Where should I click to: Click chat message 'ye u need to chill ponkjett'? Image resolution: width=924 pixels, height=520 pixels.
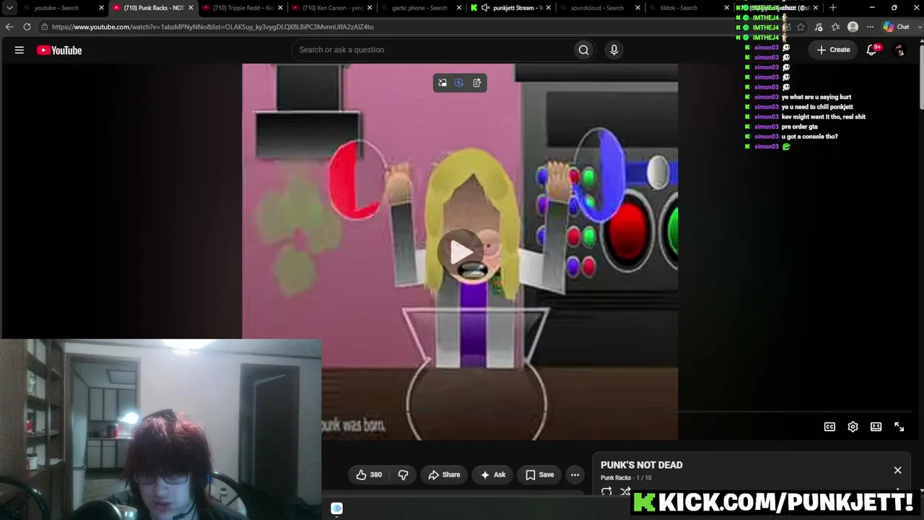tap(817, 107)
